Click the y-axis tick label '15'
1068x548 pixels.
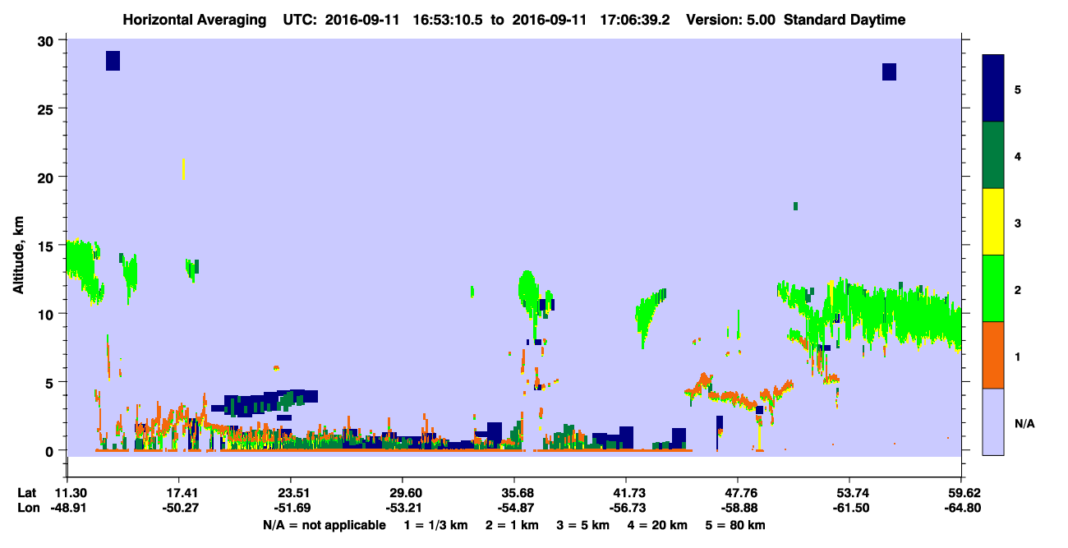48,245
